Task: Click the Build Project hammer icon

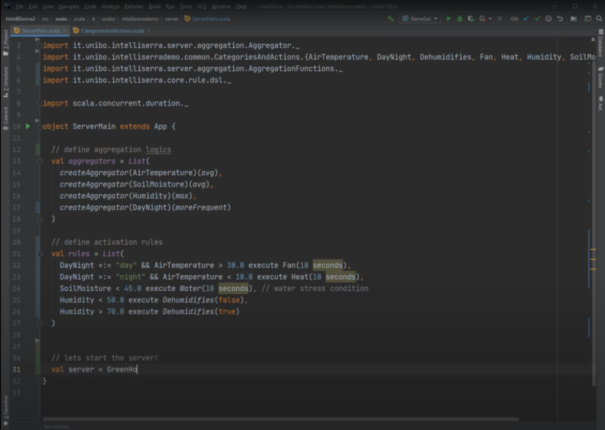Action: coord(391,18)
